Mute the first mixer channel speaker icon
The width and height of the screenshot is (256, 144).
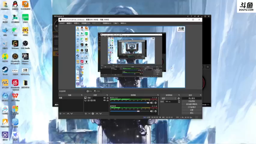[x=152, y=103]
